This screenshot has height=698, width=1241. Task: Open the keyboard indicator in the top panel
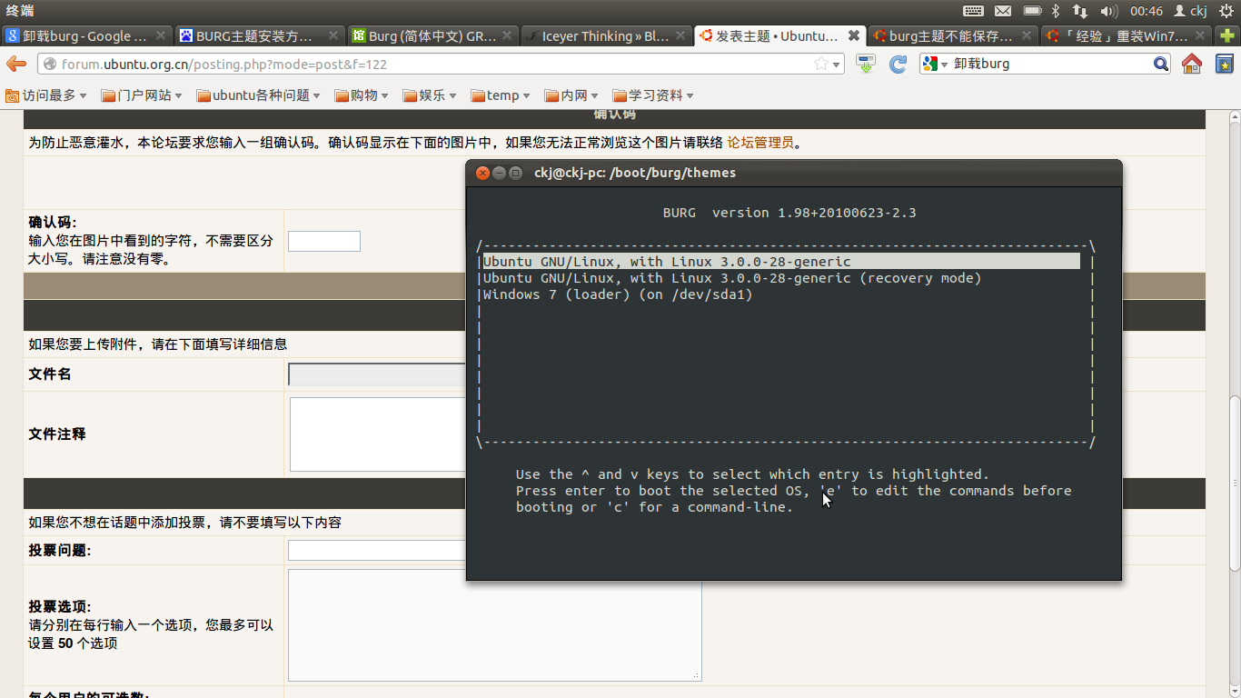tap(973, 11)
